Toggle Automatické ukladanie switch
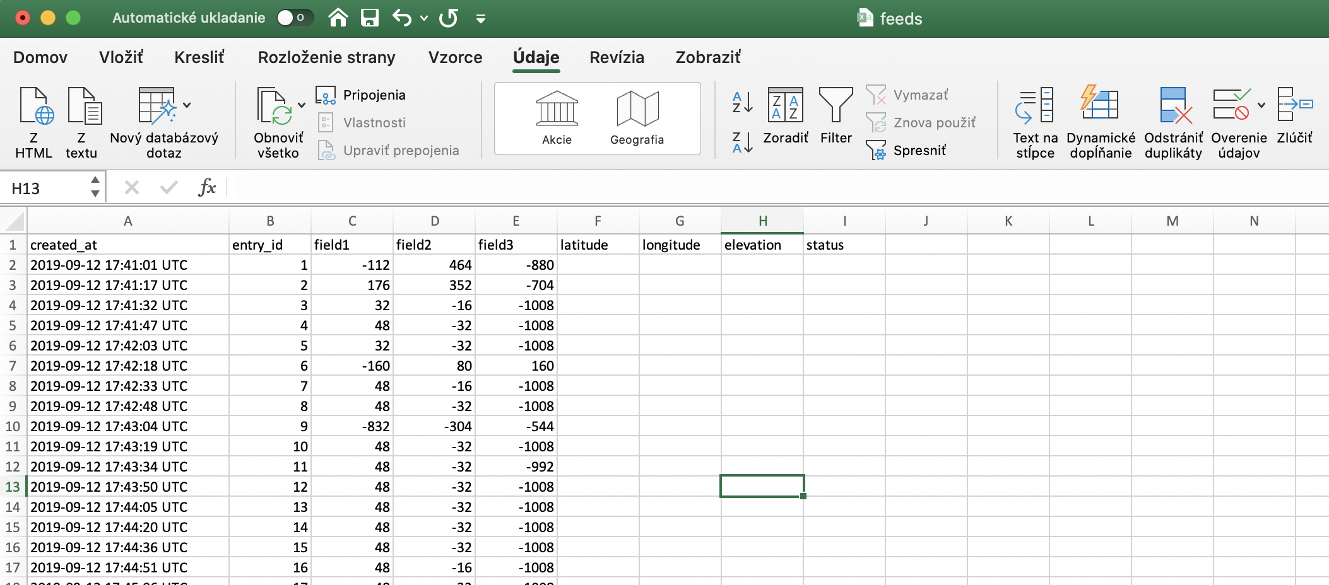This screenshot has height=585, width=1329. (293, 18)
